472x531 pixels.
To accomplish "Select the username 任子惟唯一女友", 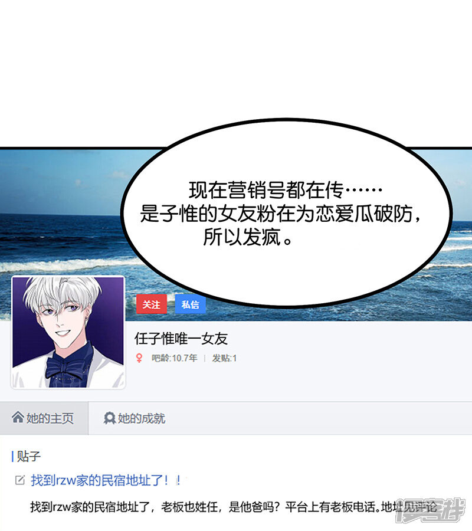I will coord(181,339).
